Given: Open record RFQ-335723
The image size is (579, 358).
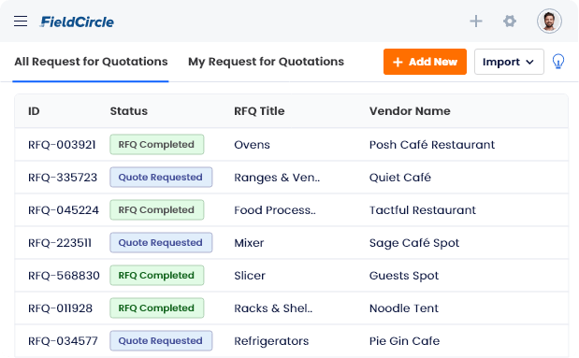Looking at the screenshot, I should coord(63,178).
